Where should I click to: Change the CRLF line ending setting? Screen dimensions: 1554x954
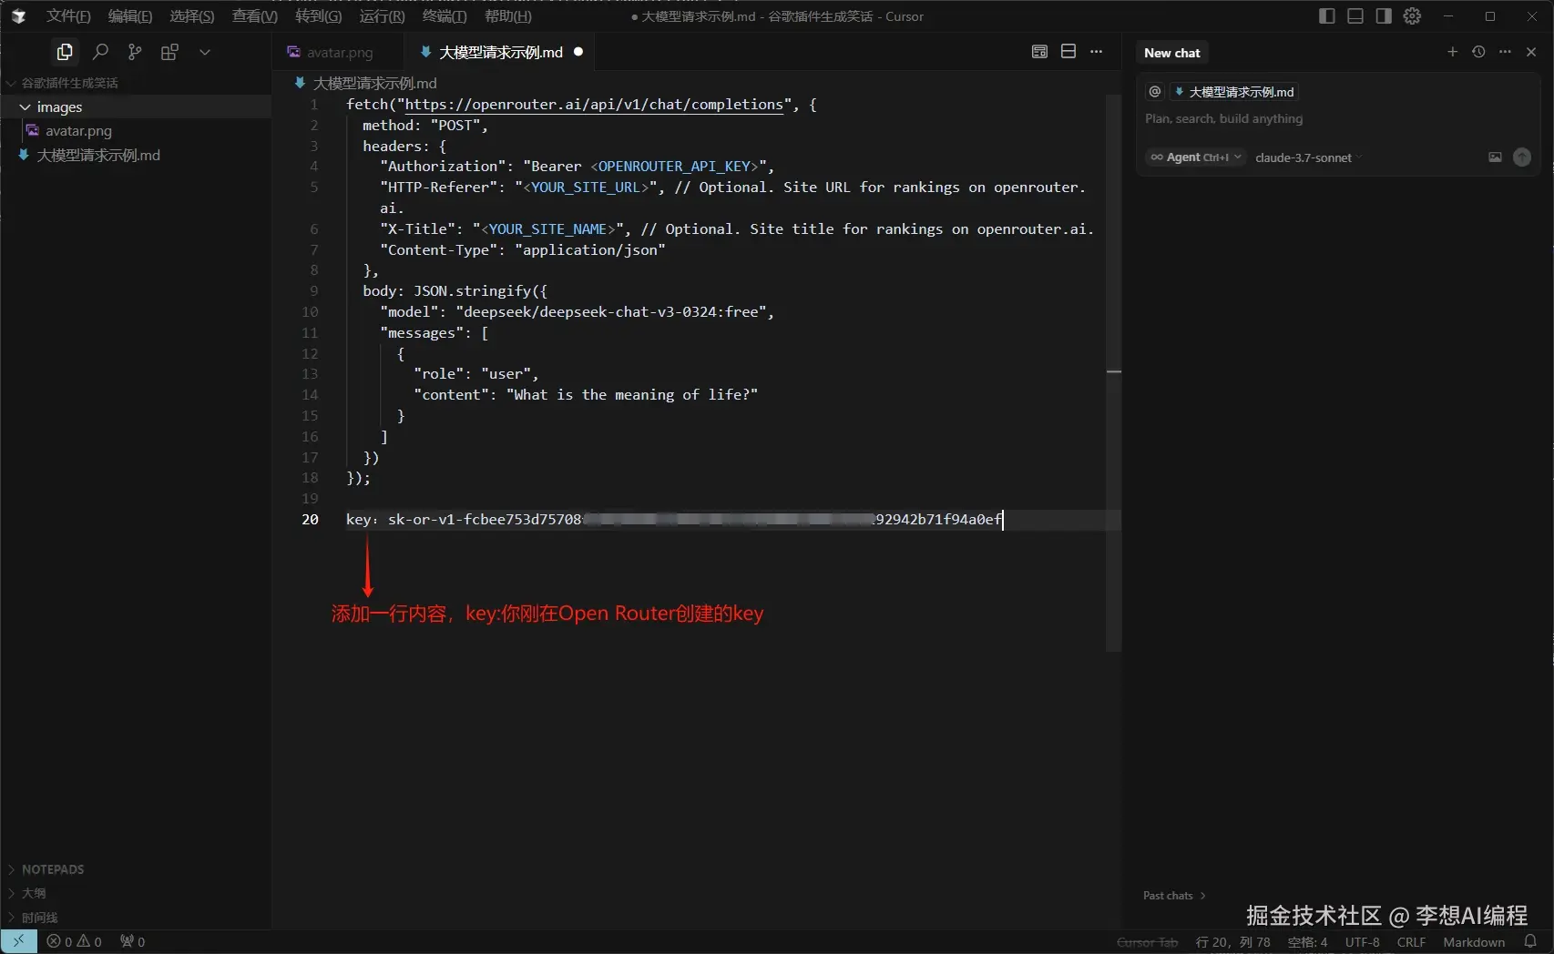click(1412, 942)
